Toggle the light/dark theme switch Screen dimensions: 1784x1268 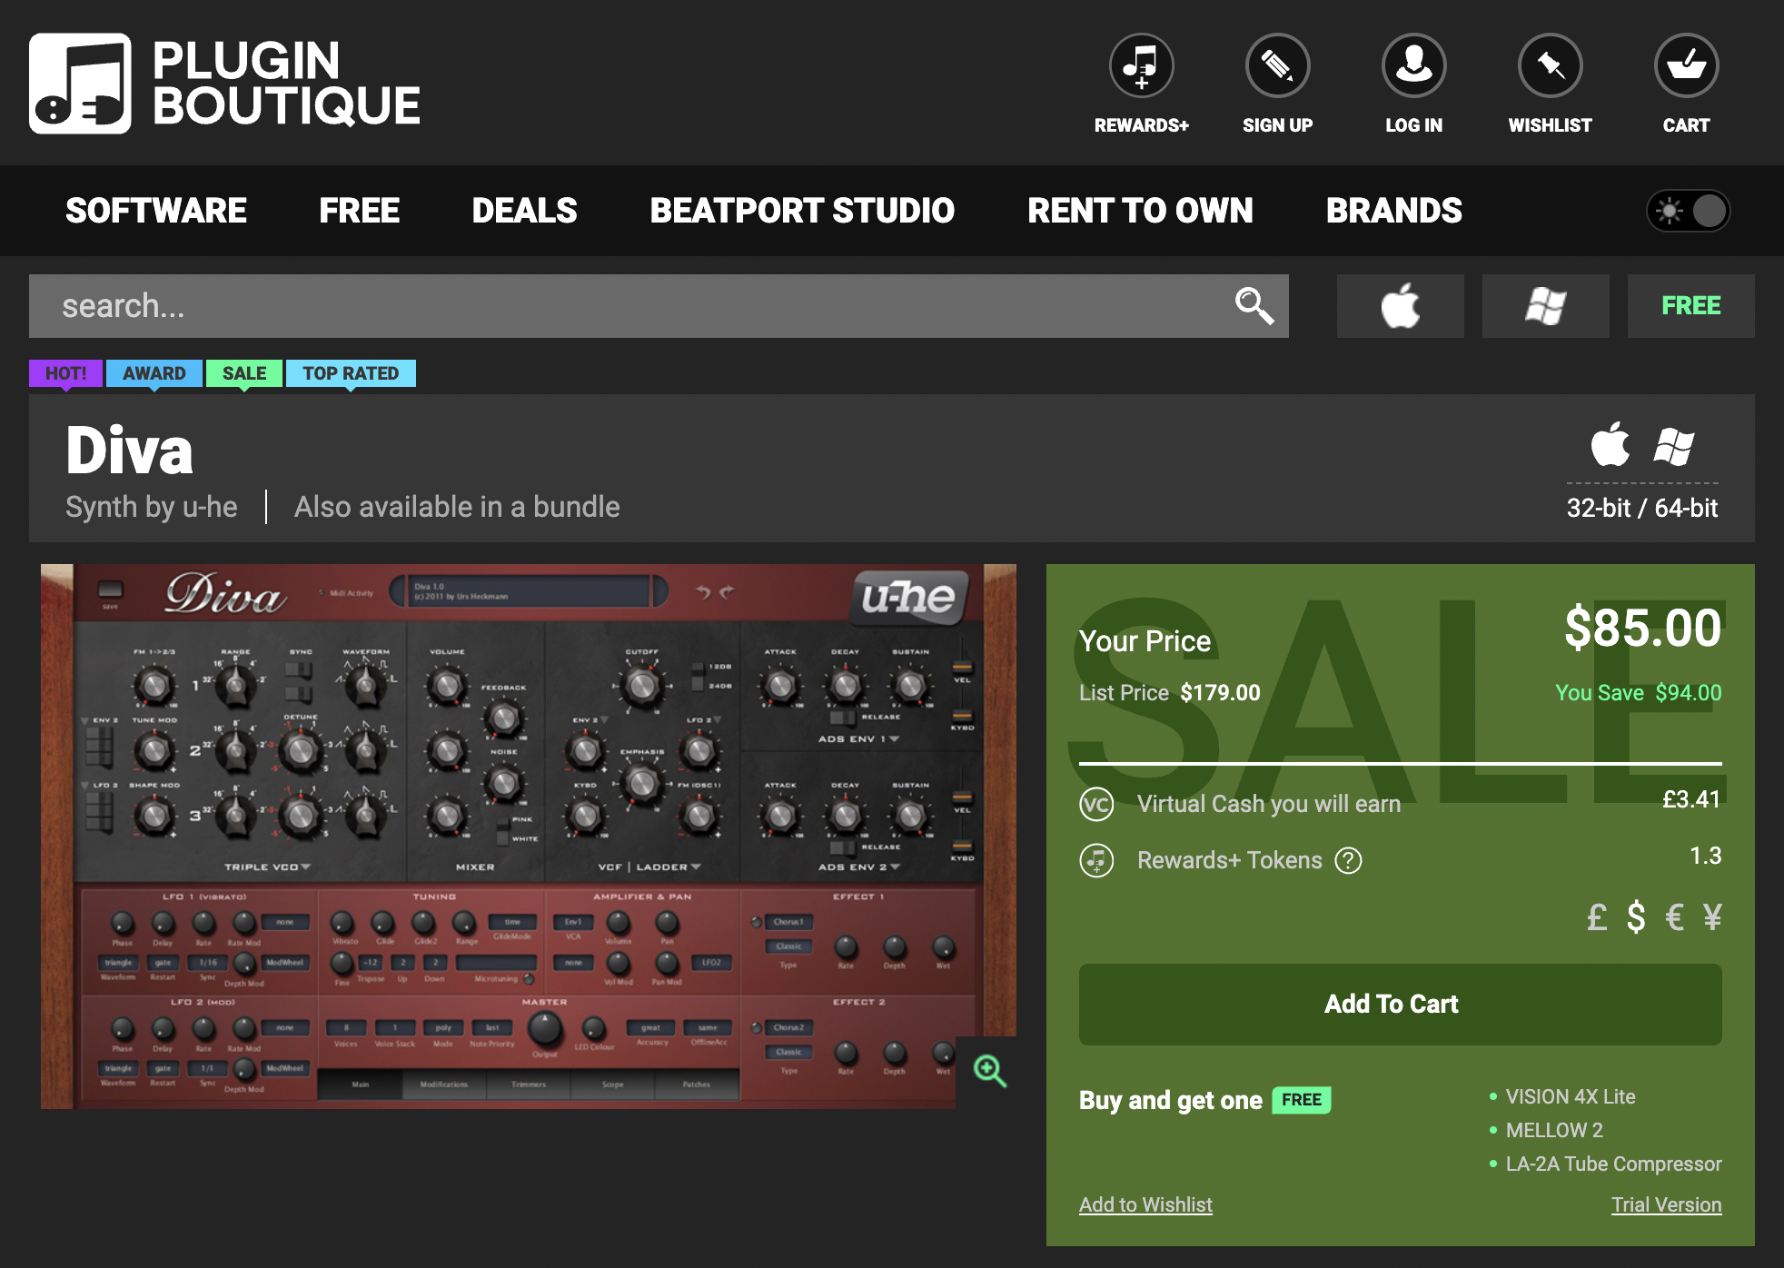tap(1688, 211)
